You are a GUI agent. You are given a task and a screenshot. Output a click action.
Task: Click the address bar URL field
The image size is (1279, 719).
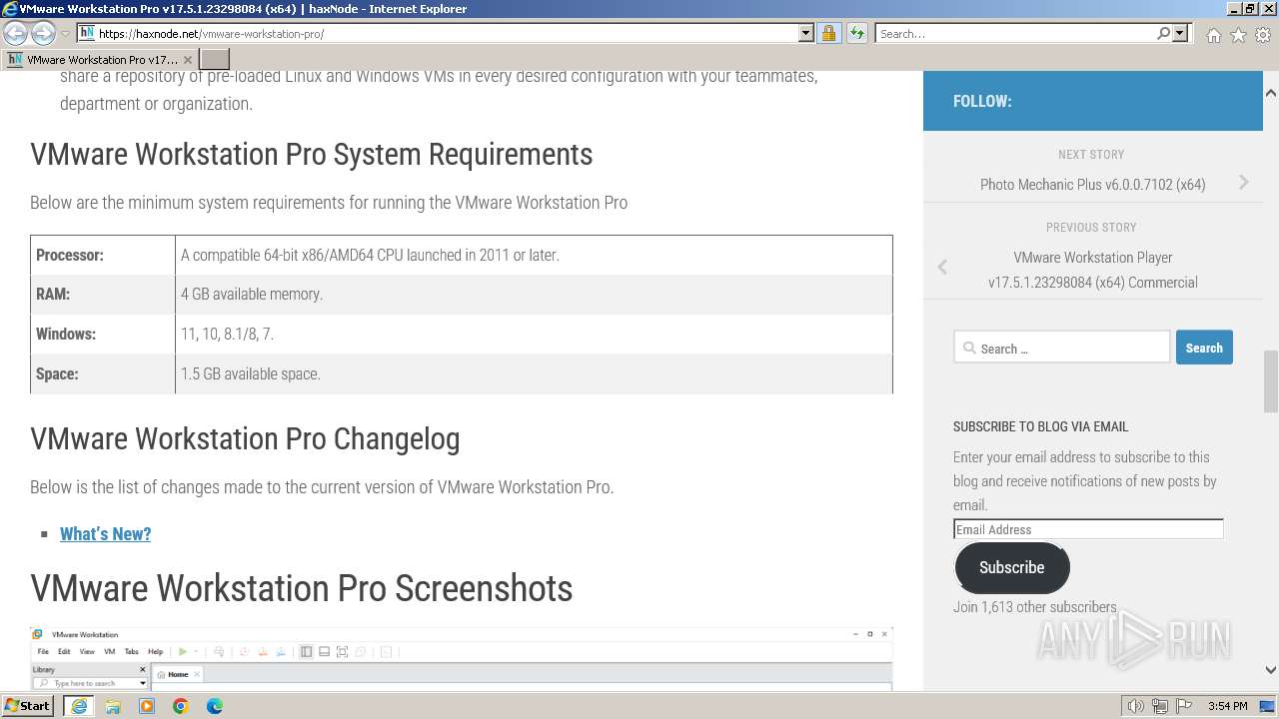pos(446,33)
